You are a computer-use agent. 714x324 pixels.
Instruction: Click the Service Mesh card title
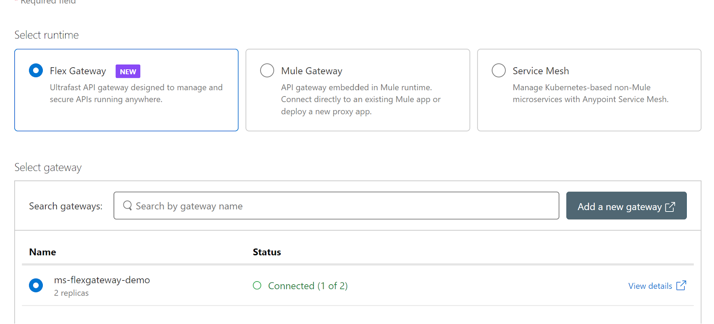[x=540, y=71]
